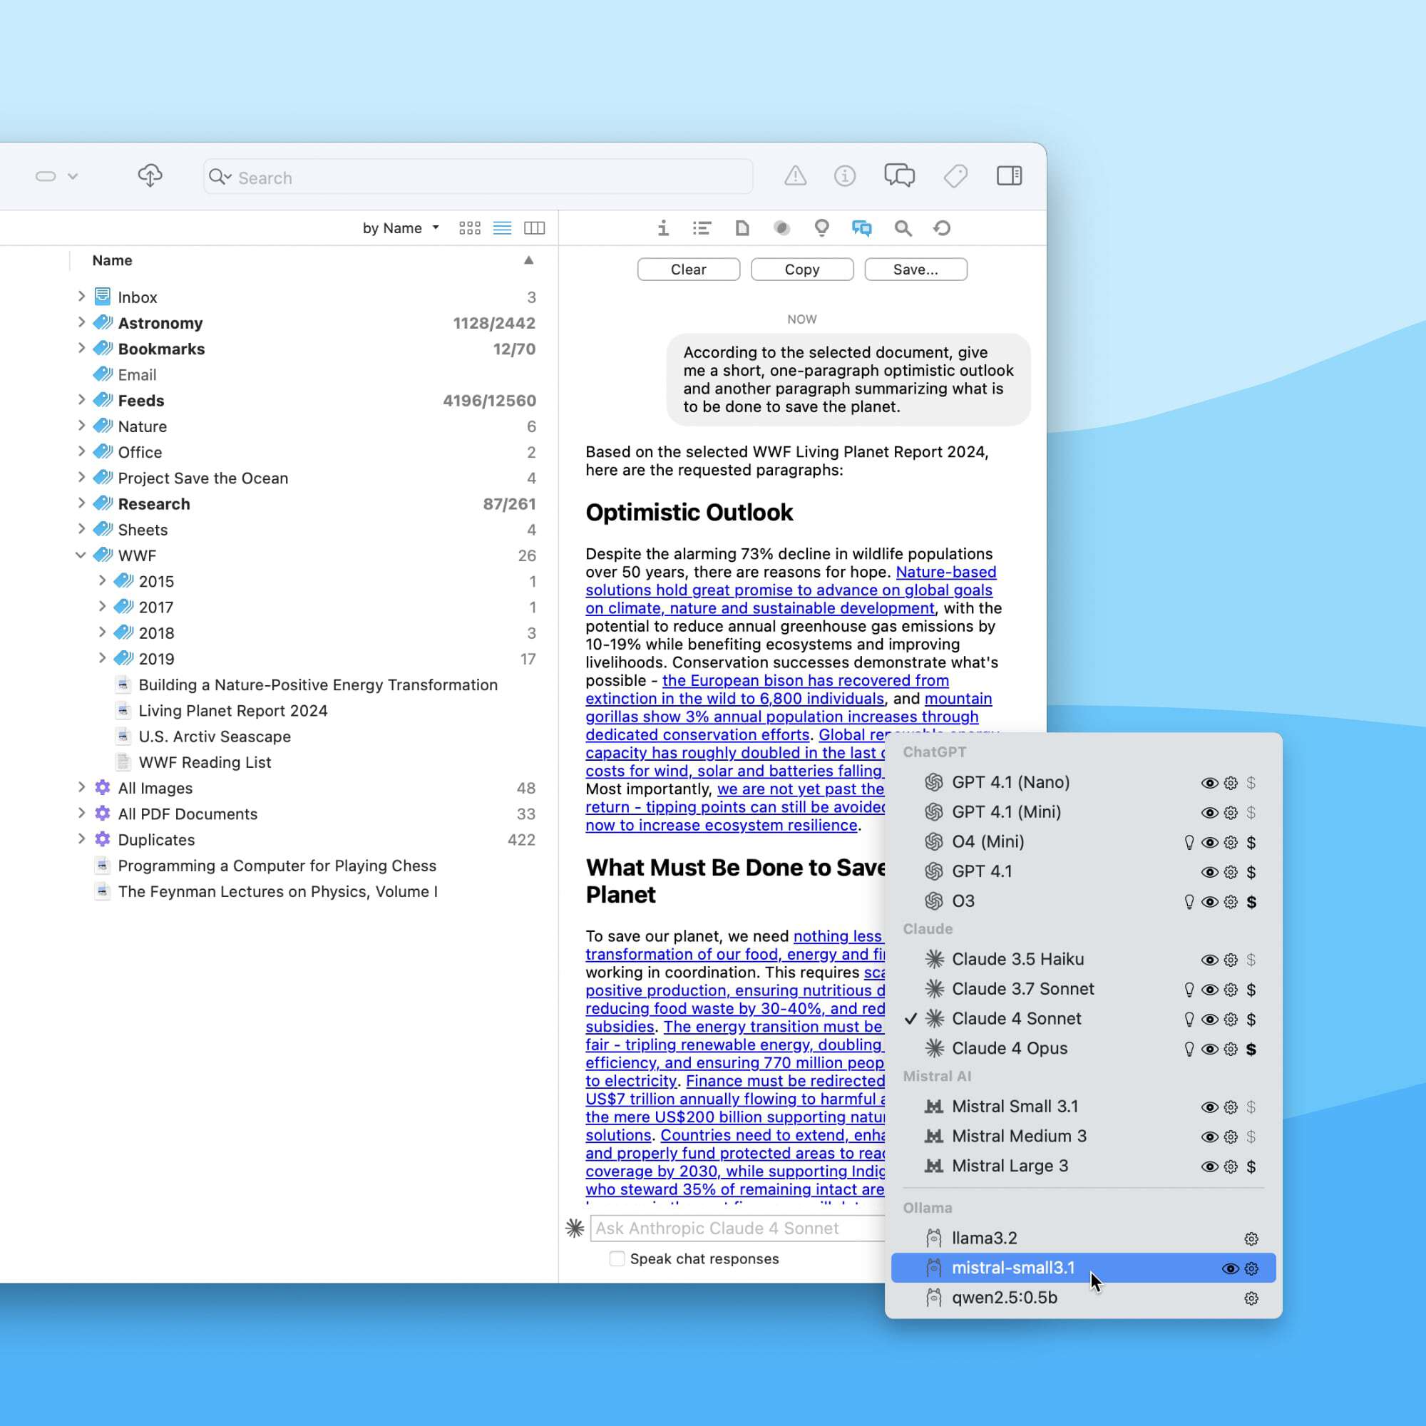
Task: Click the Save... chat button
Action: [x=915, y=270]
